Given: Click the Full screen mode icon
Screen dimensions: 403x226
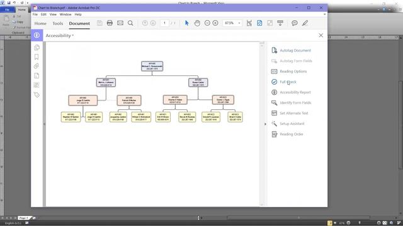Looking at the screenshot, I should [270, 23].
